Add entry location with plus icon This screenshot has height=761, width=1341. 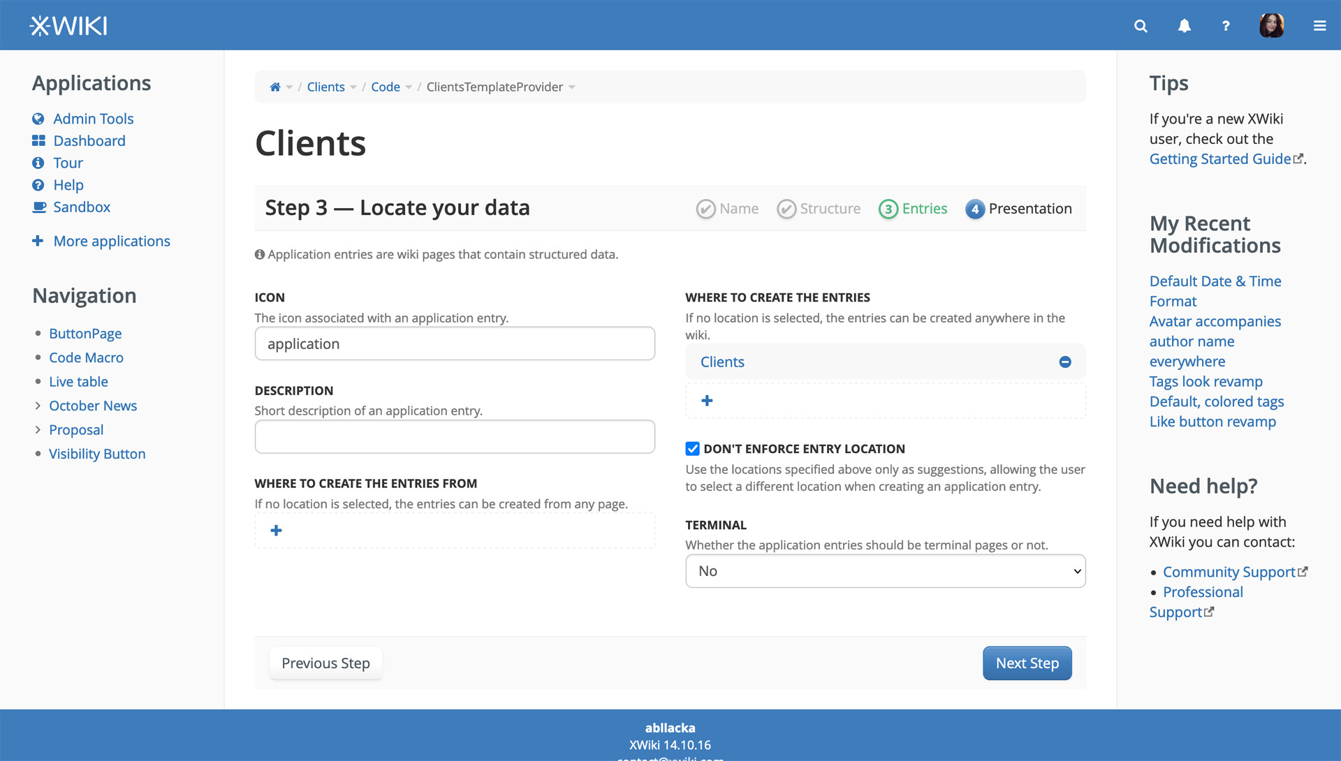tap(707, 401)
